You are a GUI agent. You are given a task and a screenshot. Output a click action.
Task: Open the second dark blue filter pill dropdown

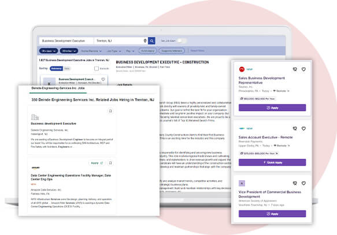click(x=69, y=51)
